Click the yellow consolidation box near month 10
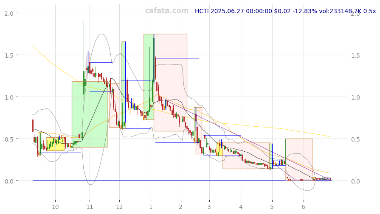The height and width of the screenshot is (214, 380). [x=56, y=144]
